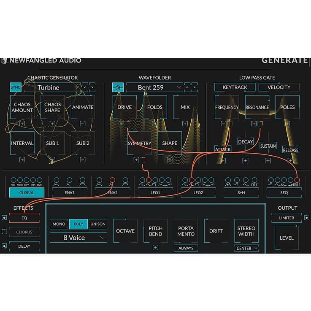Click the plus icon under CHAOS SHAPE
This screenshot has width=311, height=311.
[53, 124]
